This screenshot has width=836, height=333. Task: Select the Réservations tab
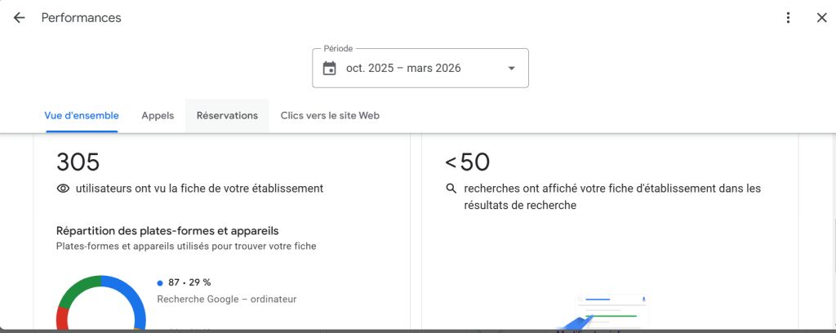click(227, 116)
